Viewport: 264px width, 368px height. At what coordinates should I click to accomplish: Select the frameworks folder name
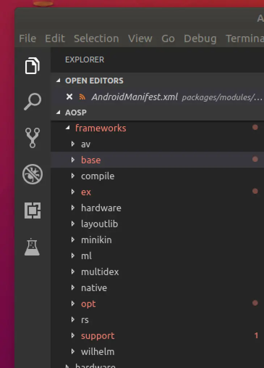point(101,128)
